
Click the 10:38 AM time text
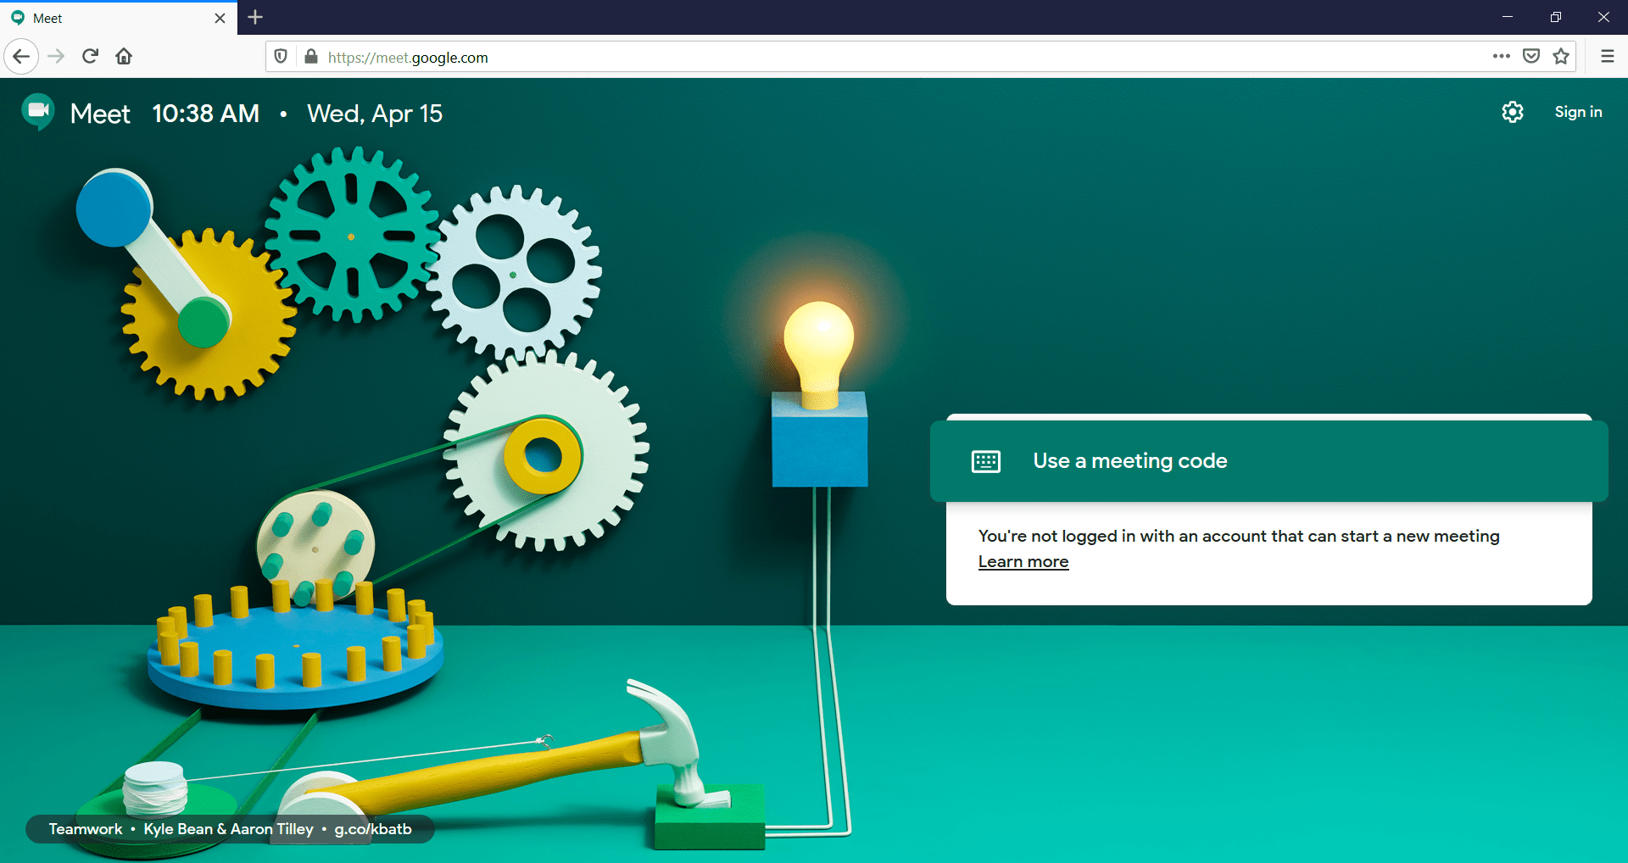point(206,114)
